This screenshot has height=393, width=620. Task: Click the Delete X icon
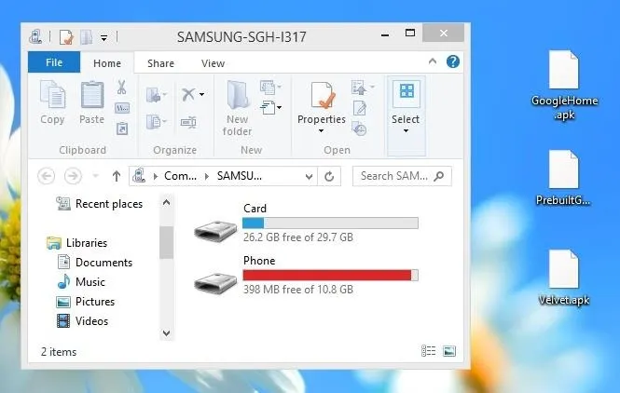click(x=188, y=94)
